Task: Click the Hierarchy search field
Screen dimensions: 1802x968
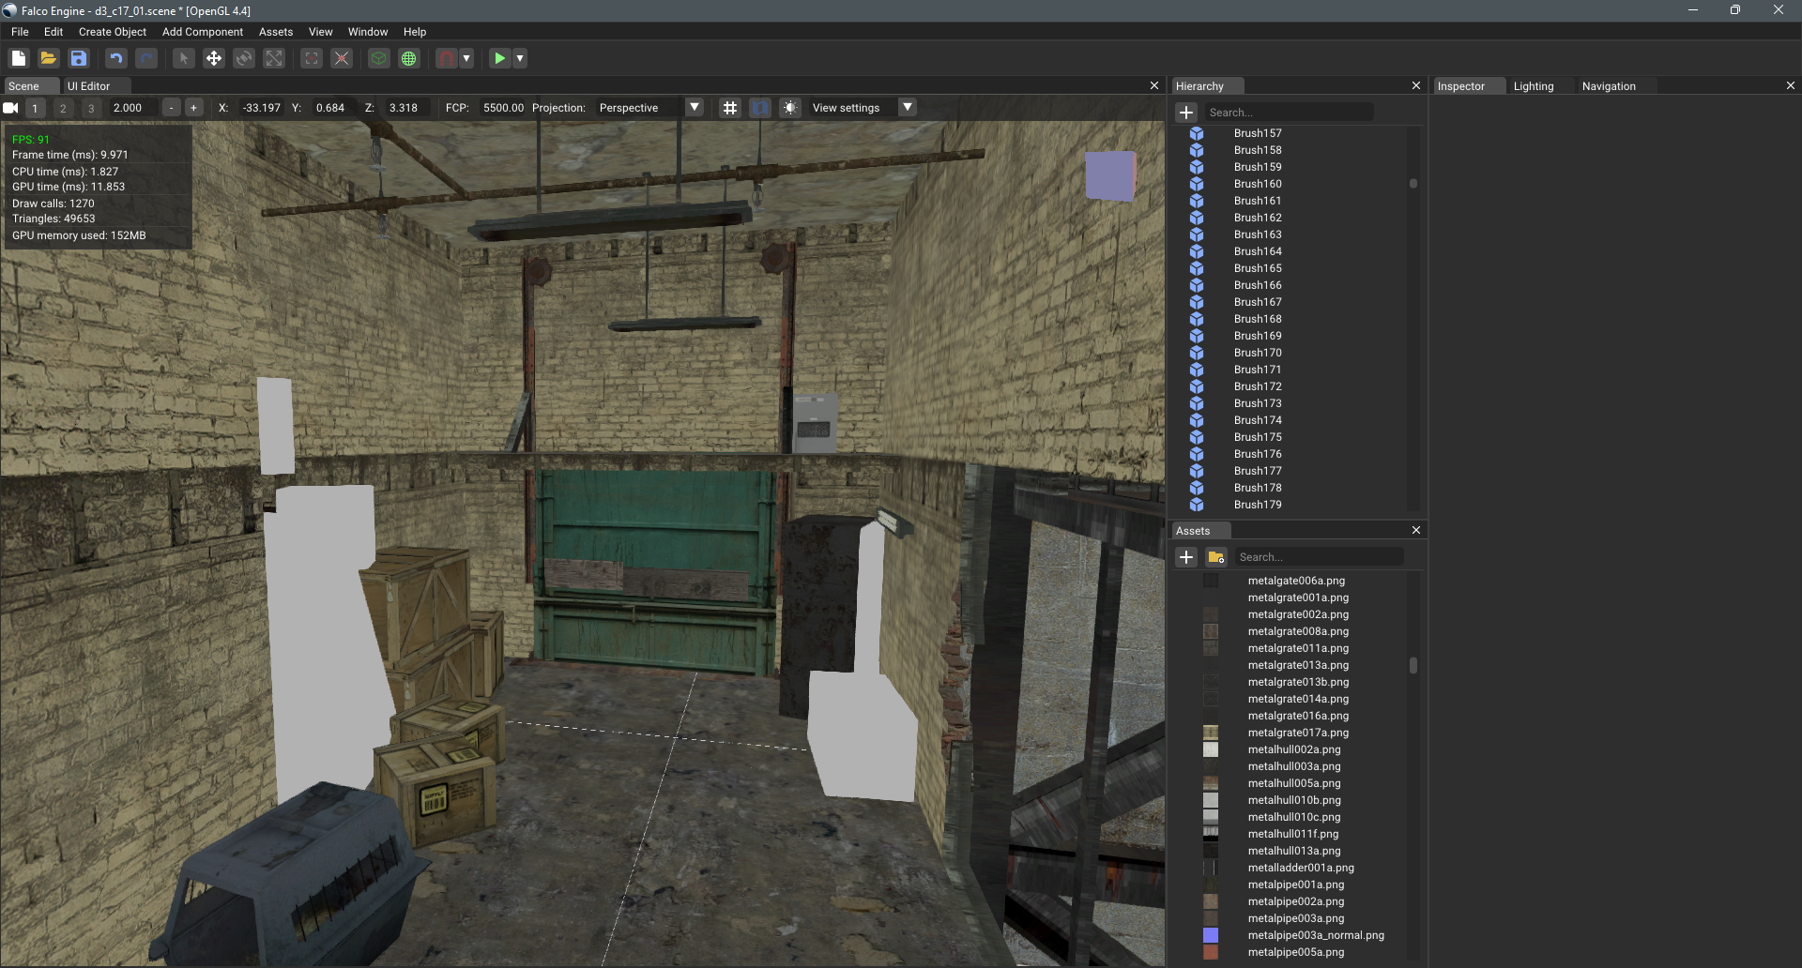Action: pyautogui.click(x=1289, y=113)
